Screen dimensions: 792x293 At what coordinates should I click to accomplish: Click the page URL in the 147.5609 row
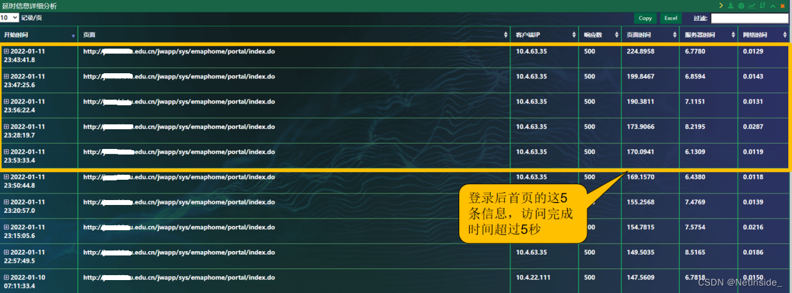(x=179, y=278)
